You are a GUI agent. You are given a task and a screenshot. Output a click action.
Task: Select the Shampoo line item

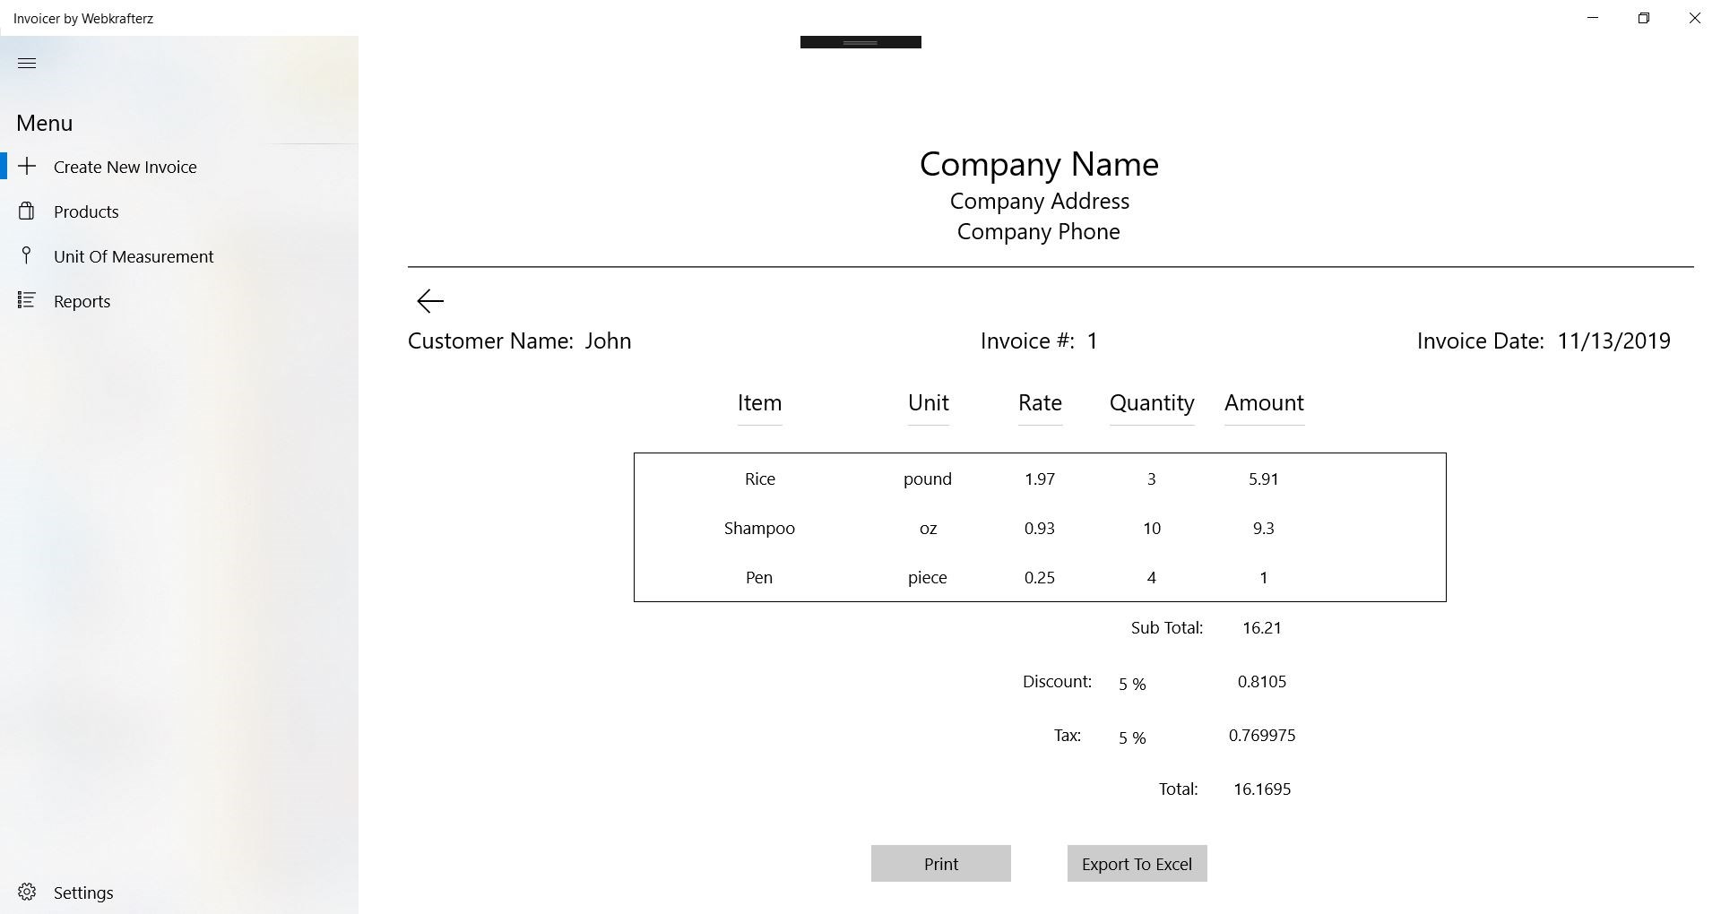[759, 529]
